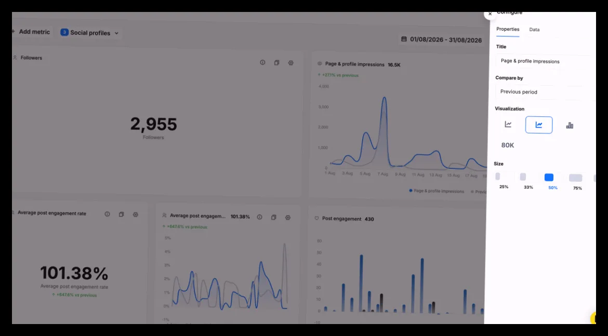Image resolution: width=608 pixels, height=336 pixels.
Task: Open gear settings on engagement rate chart card
Action: 288,218
